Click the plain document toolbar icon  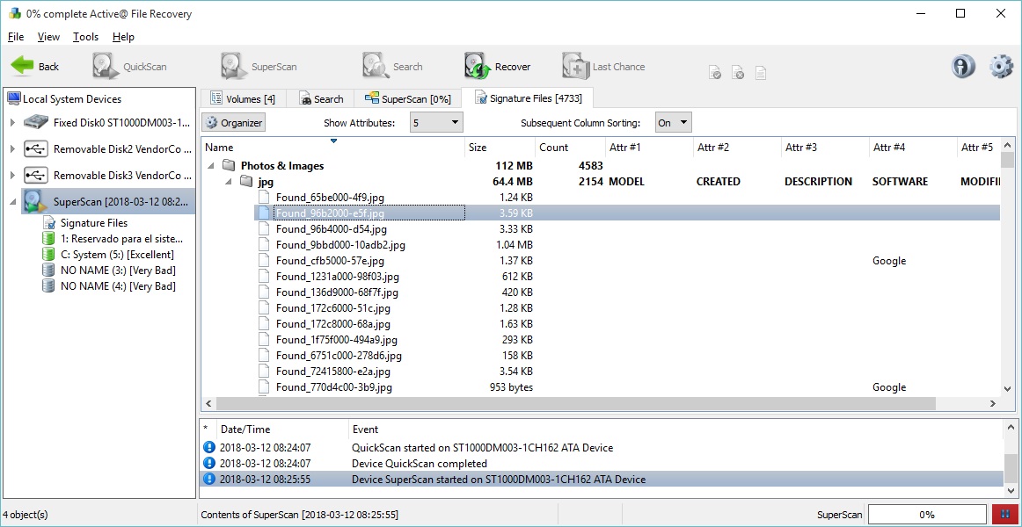pos(760,72)
